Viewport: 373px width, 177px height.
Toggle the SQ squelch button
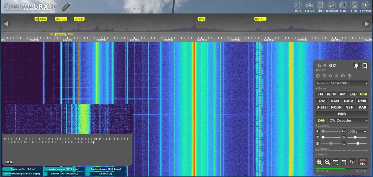[x=318, y=137]
